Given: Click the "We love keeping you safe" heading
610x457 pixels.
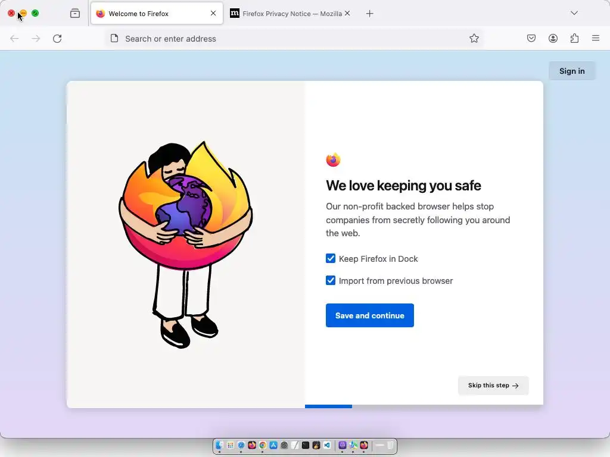Looking at the screenshot, I should point(403,186).
